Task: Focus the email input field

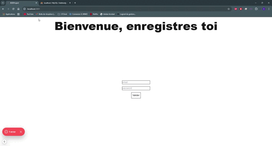Action: coord(136,82)
